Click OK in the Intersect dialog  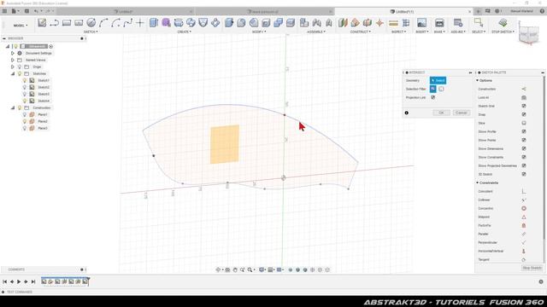(x=441, y=113)
